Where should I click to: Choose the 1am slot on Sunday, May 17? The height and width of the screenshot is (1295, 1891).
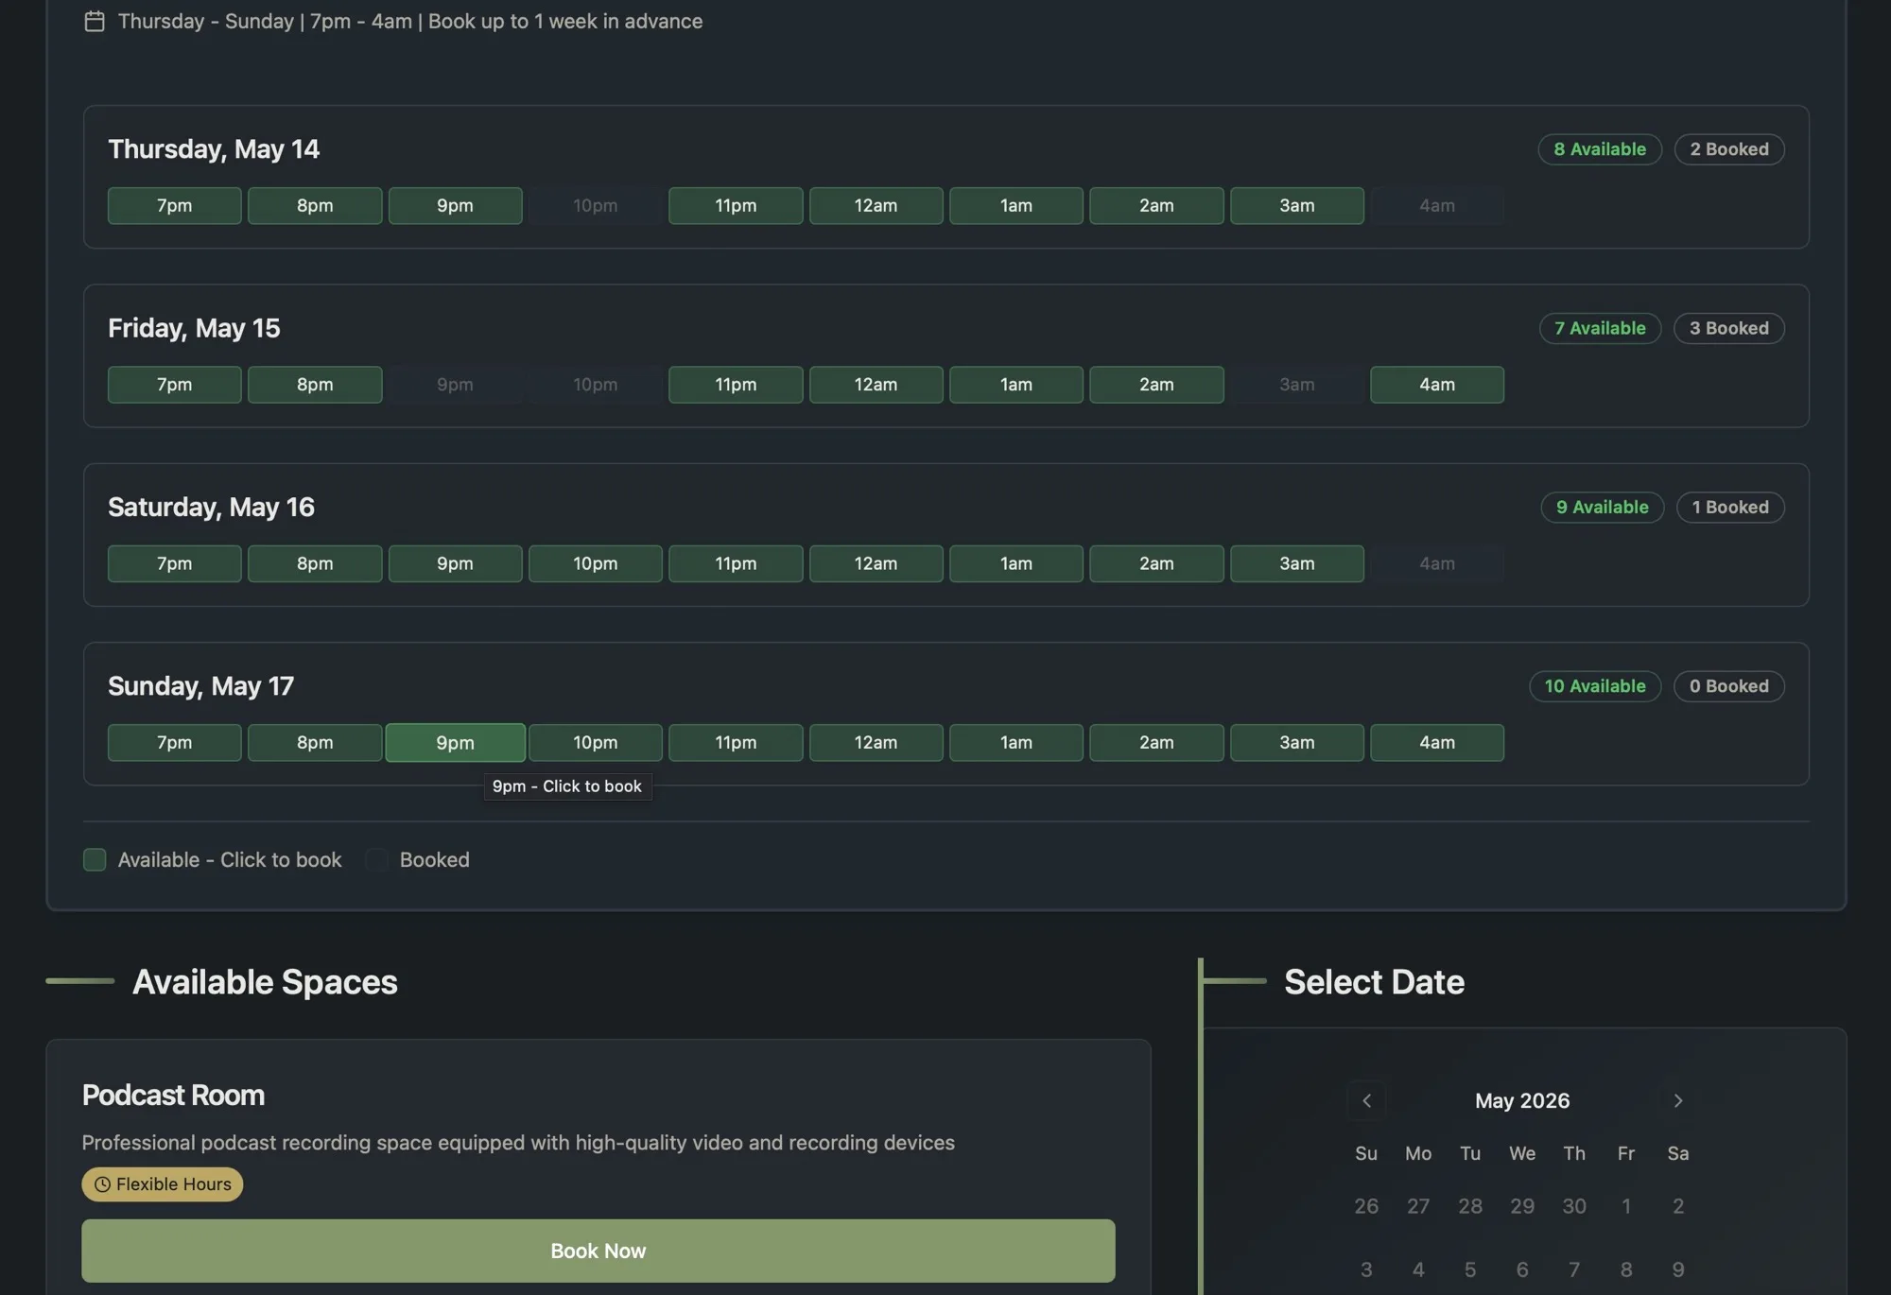click(1016, 743)
